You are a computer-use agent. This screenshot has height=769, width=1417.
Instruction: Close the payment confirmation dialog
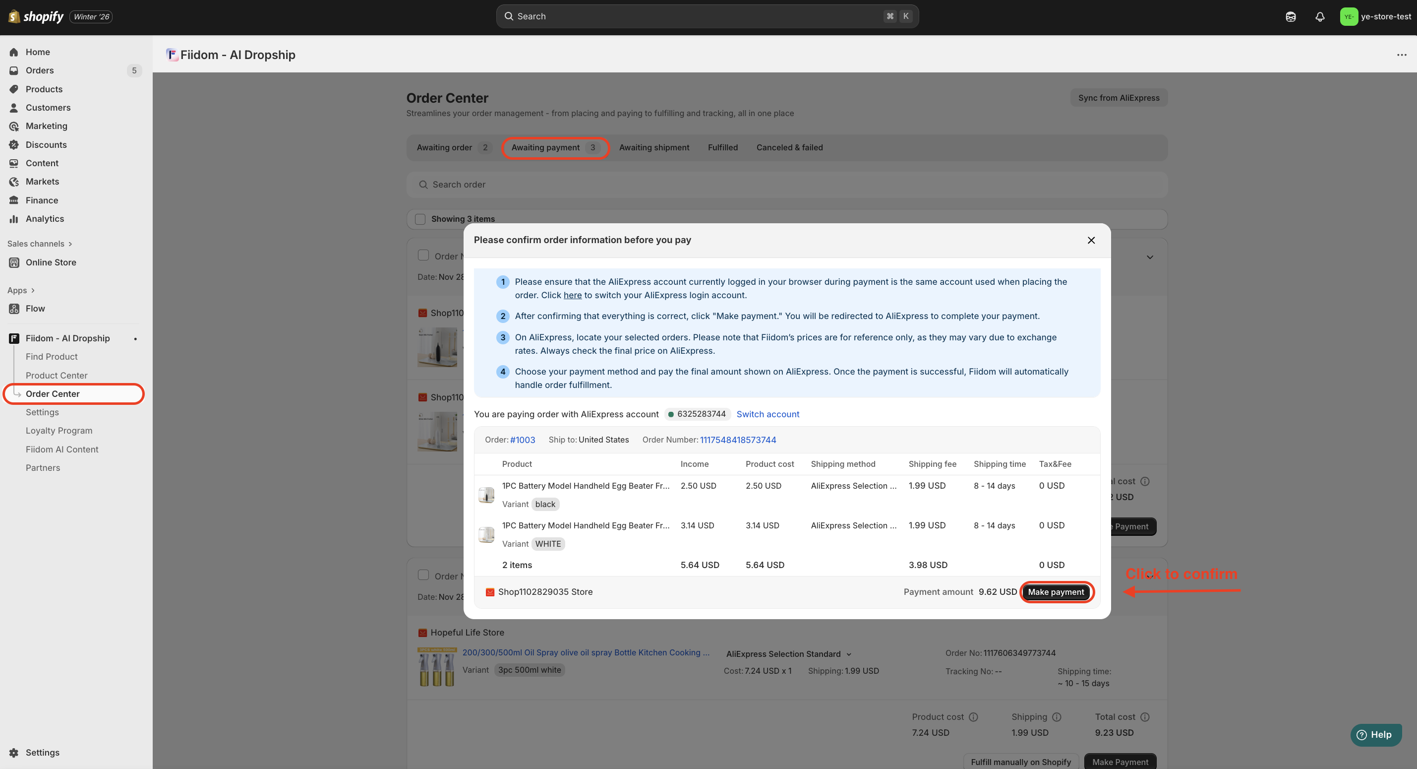[1091, 240]
